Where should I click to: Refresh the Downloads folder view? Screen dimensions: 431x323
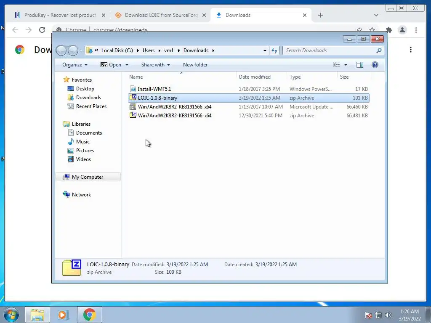point(274,50)
